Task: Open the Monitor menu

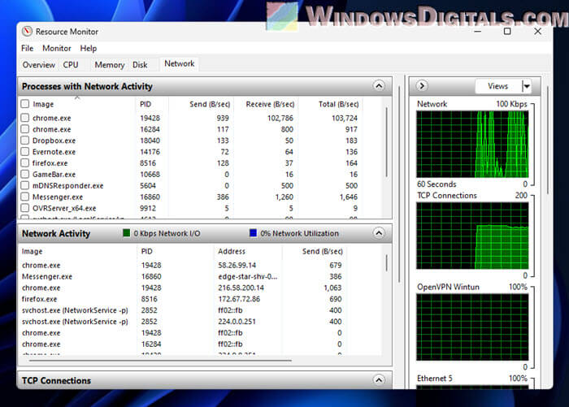Action: [x=57, y=48]
